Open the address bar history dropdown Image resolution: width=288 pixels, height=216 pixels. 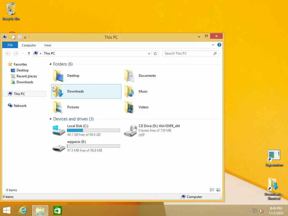[149, 54]
